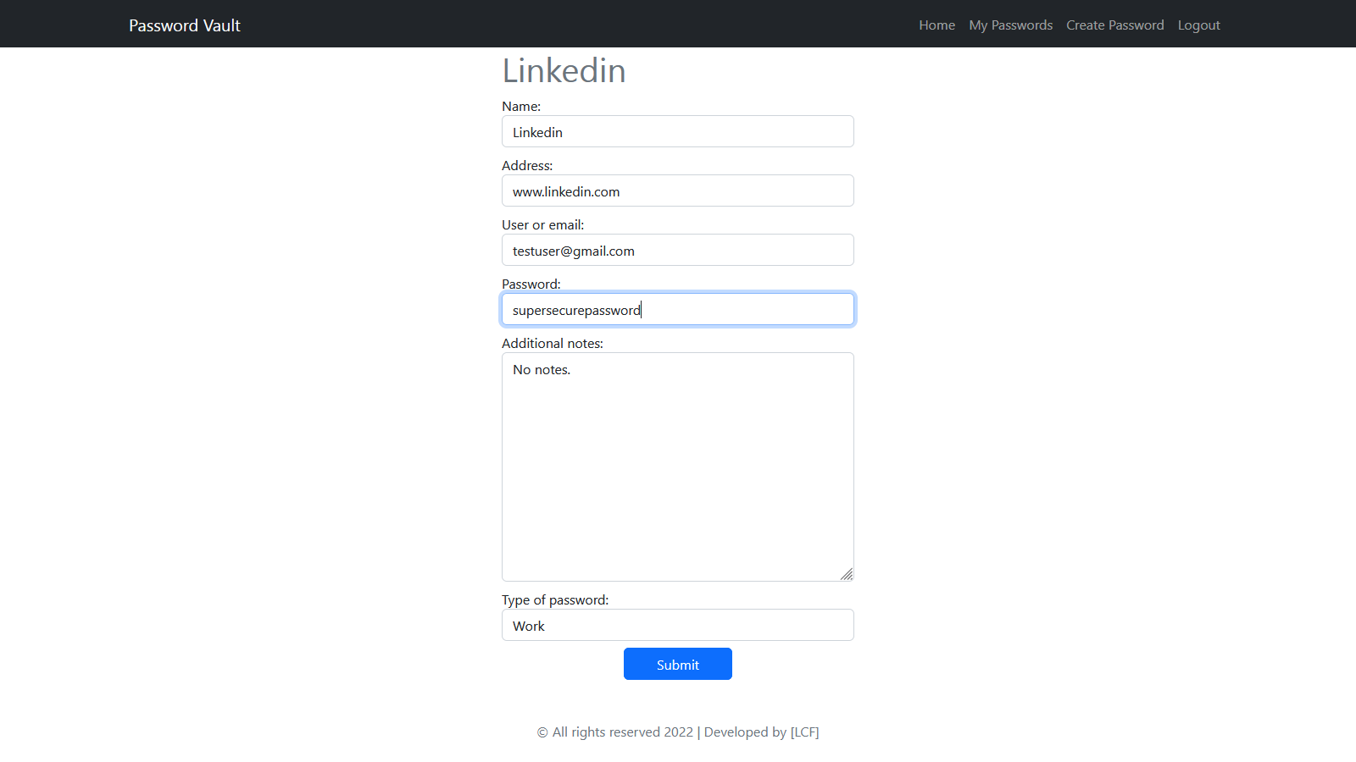The height and width of the screenshot is (762, 1356).
Task: Click into the Address field
Action: pos(678,190)
